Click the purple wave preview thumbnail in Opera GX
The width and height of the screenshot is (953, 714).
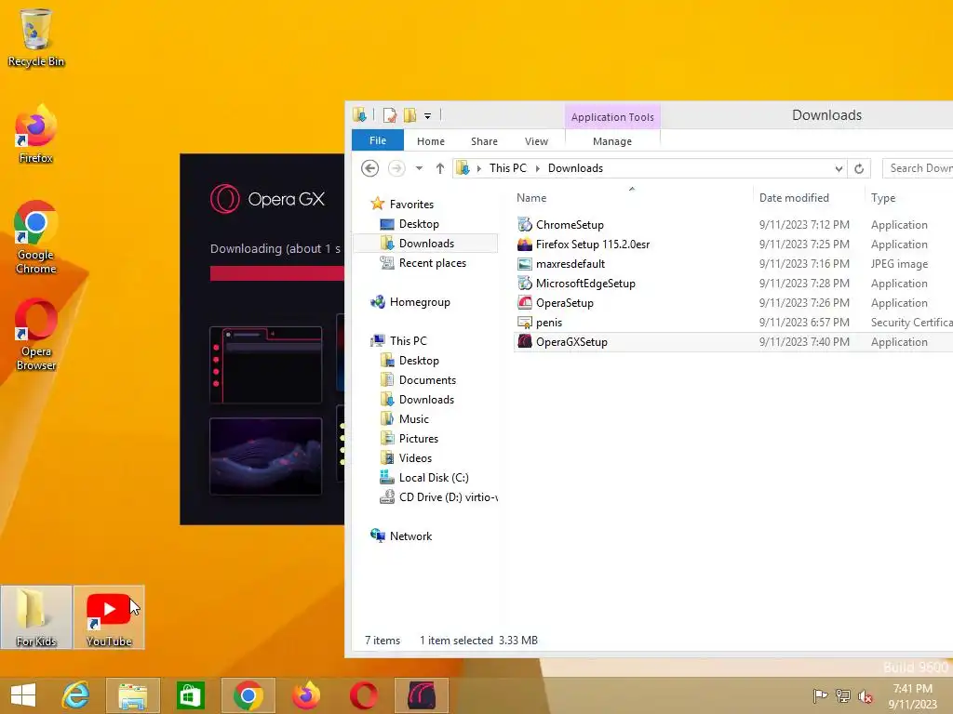point(265,456)
